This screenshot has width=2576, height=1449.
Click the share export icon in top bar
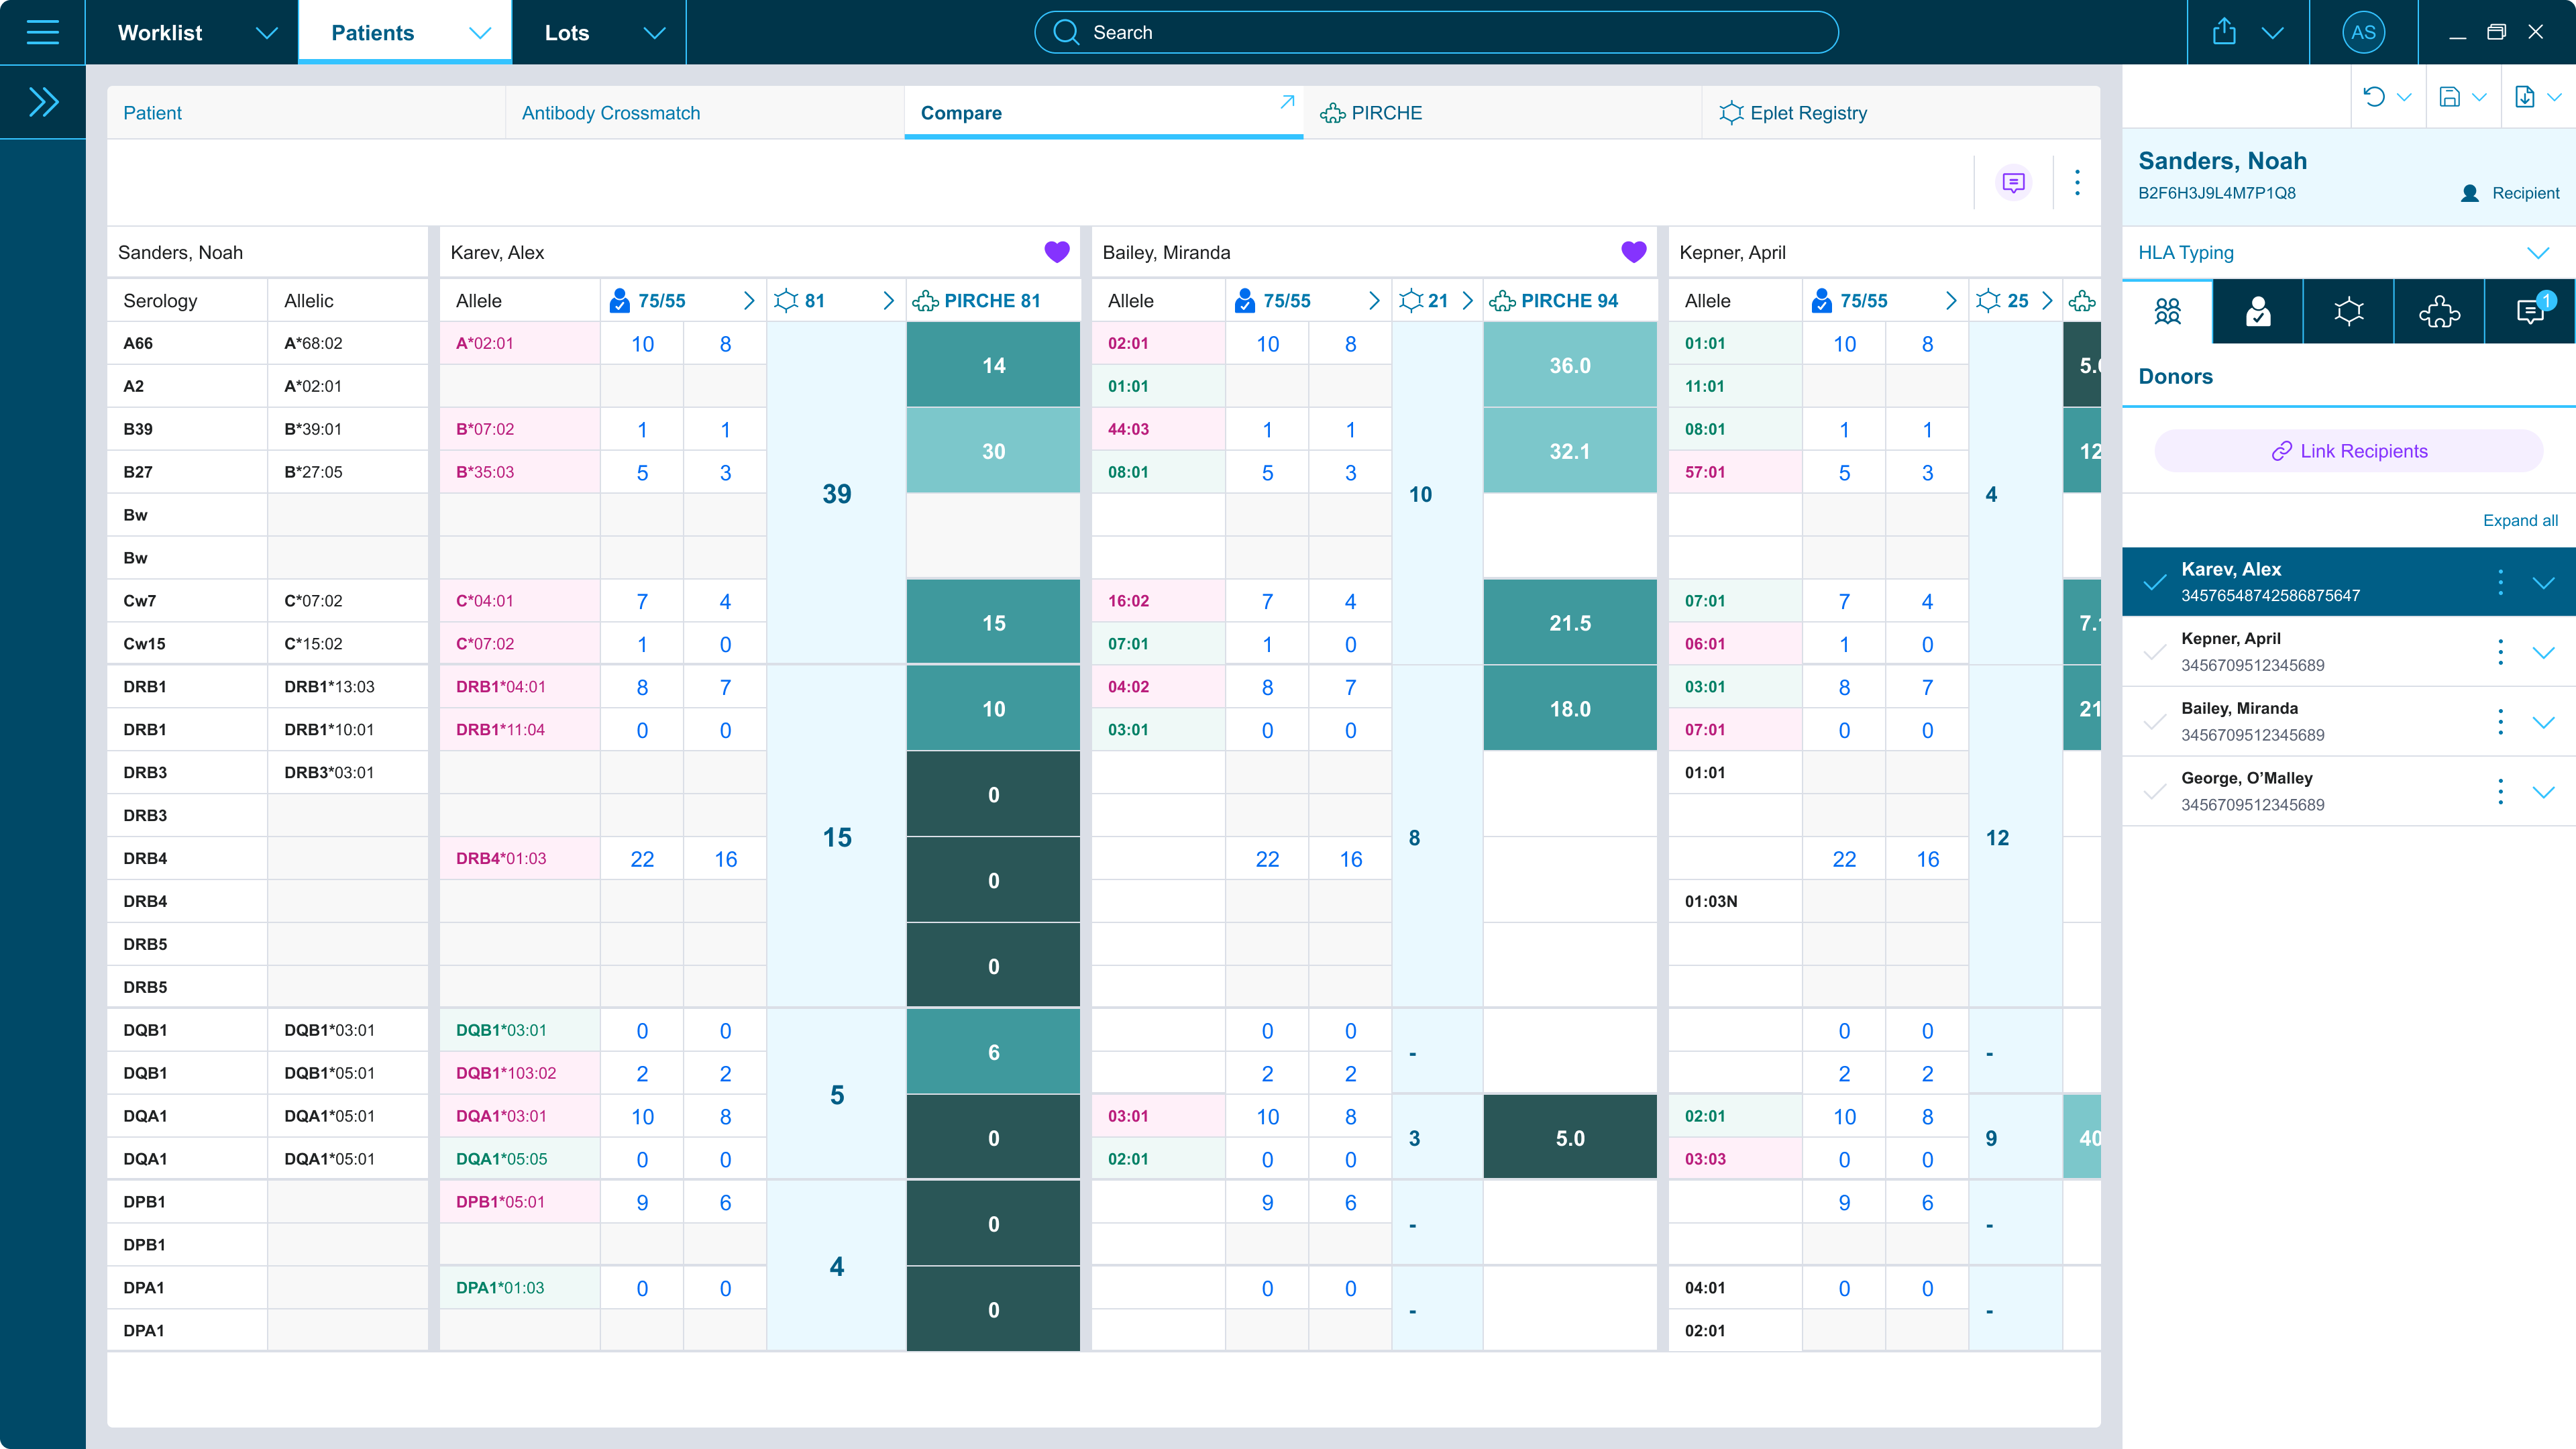pyautogui.click(x=2224, y=32)
